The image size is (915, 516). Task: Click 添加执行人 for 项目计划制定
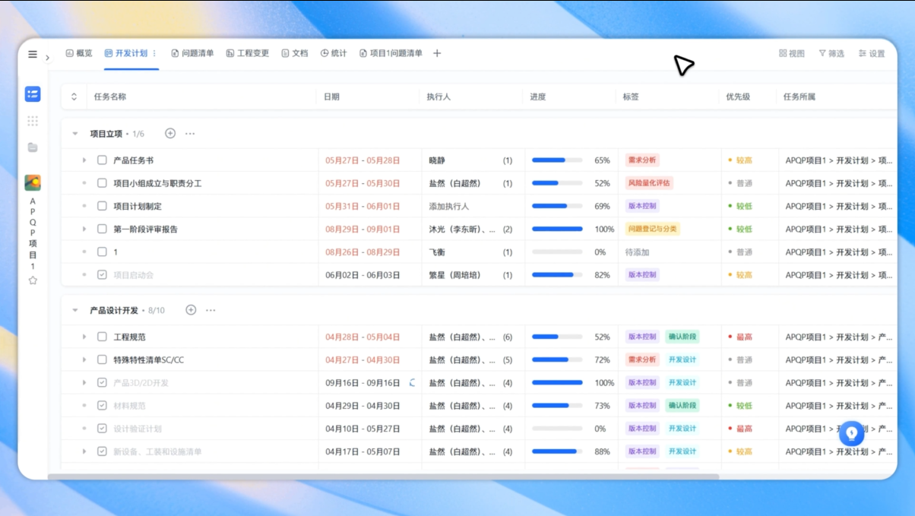449,207
